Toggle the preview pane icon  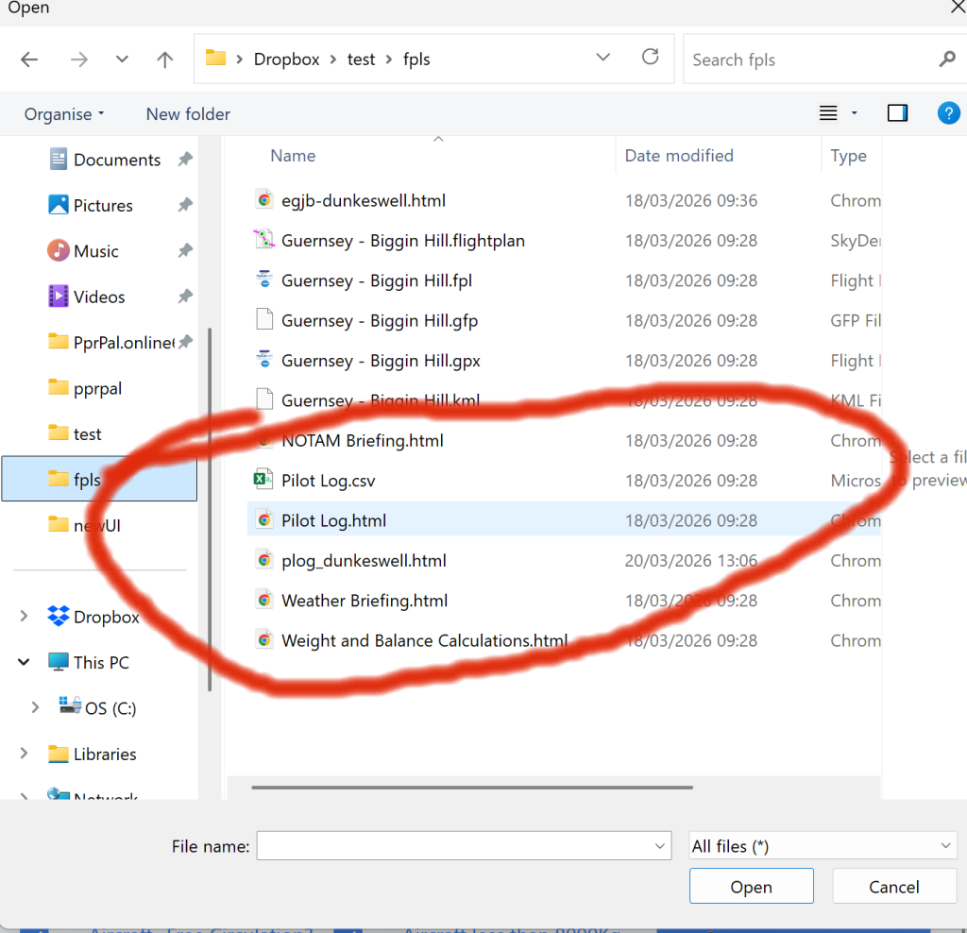point(897,113)
